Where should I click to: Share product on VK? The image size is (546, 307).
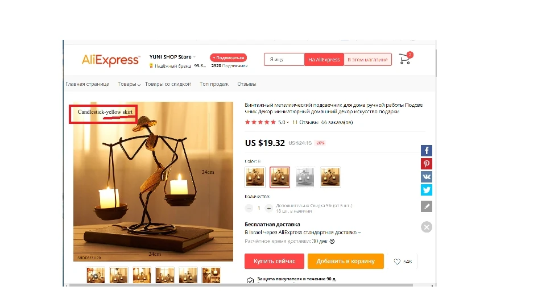coord(427,177)
